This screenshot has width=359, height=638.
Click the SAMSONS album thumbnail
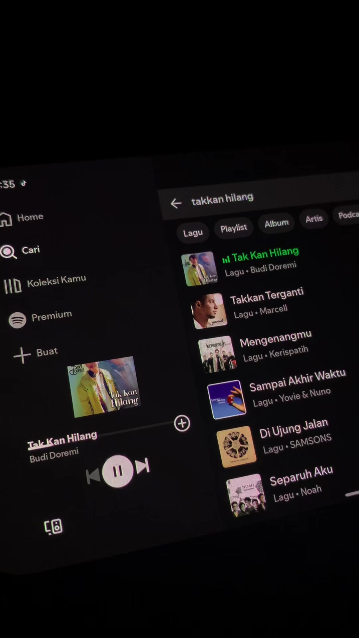[236, 447]
